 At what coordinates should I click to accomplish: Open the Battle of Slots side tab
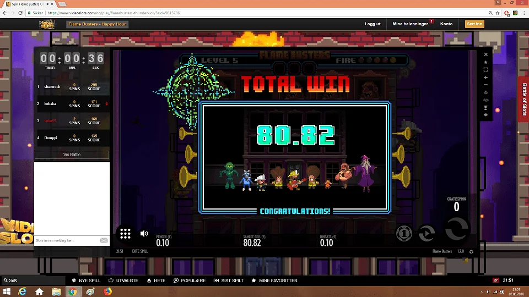pyautogui.click(x=524, y=100)
